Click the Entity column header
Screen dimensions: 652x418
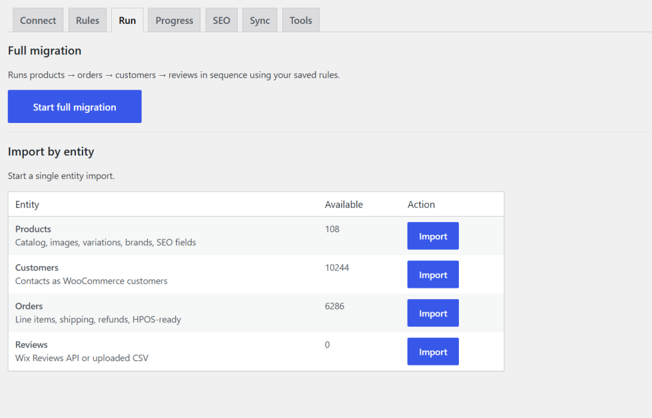coord(27,204)
